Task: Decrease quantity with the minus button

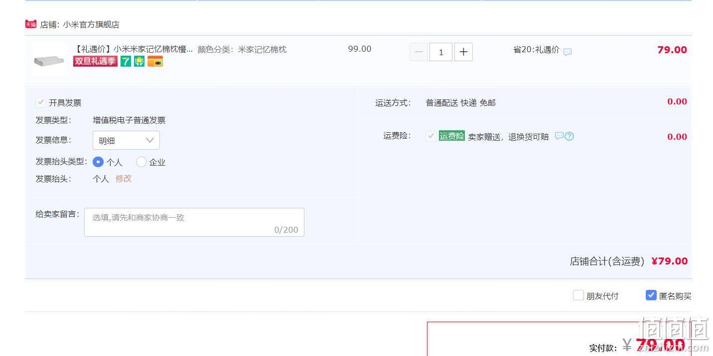Action: point(419,52)
